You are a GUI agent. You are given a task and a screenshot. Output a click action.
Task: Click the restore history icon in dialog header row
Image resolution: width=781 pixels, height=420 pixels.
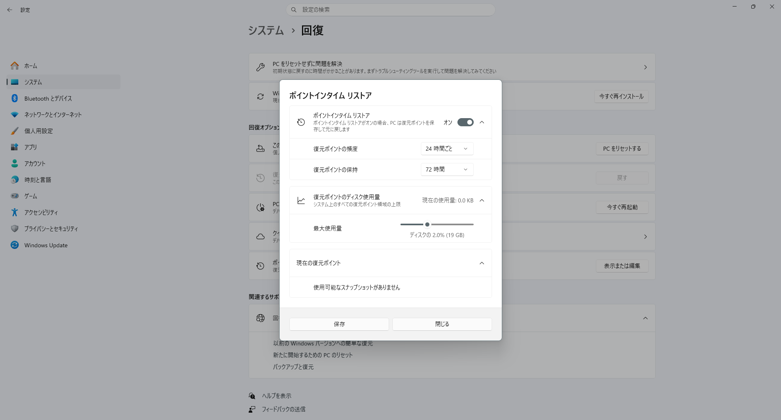(x=301, y=122)
